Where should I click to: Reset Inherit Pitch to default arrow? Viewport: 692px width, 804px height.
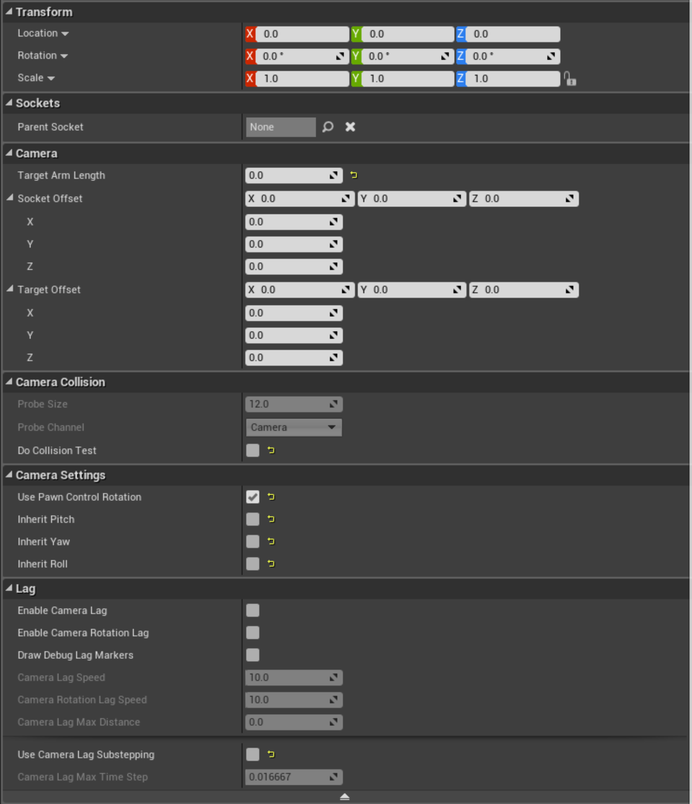pyautogui.click(x=271, y=519)
